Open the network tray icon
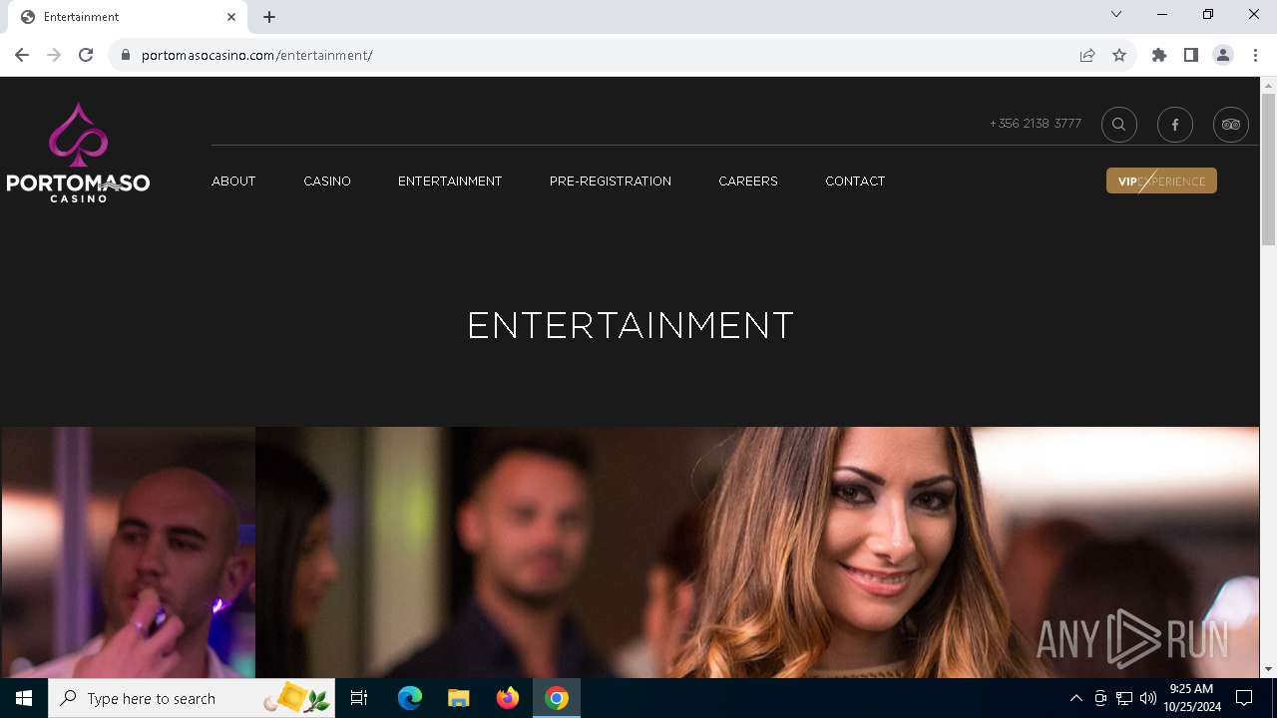 [1124, 698]
